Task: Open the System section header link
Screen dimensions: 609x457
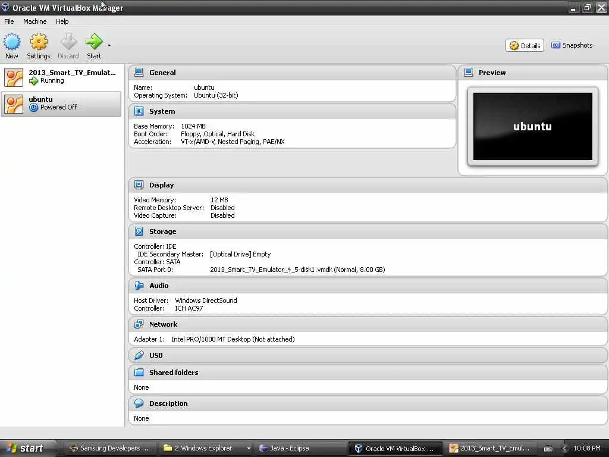Action: pyautogui.click(x=162, y=111)
